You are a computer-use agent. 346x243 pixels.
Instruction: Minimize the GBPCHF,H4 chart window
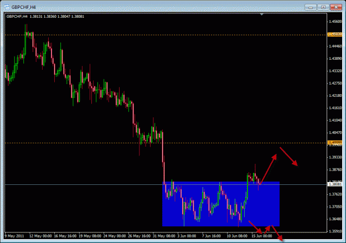tap(311, 7)
